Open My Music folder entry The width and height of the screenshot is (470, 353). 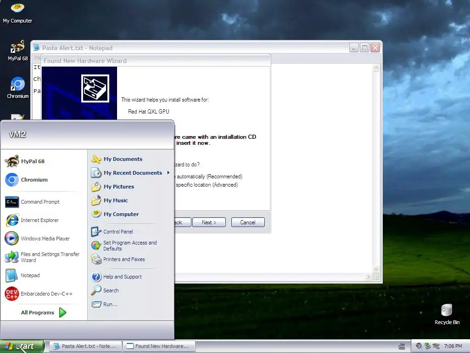tap(131, 200)
